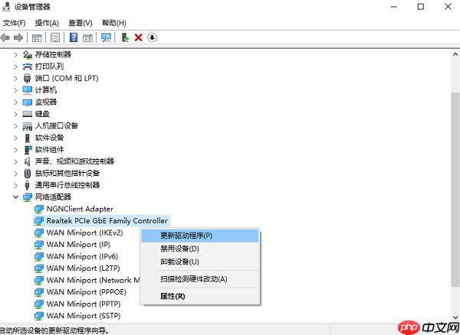The image size is (460, 335).
Task: Toggle the show/hide console tree icon
Action: coord(37,37)
